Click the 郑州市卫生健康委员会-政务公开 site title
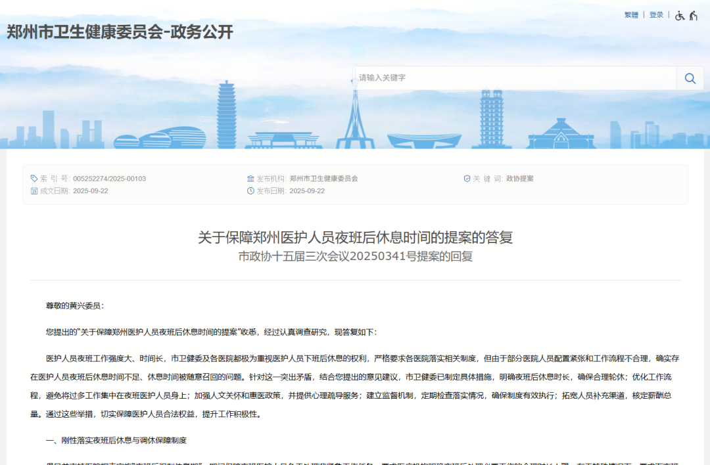This screenshot has height=465, width=710. click(120, 32)
